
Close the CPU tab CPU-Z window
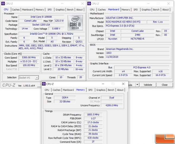coord(82,4)
